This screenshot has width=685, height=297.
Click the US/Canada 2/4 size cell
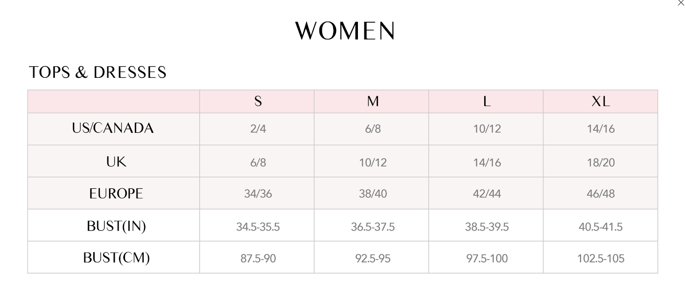pyautogui.click(x=258, y=129)
